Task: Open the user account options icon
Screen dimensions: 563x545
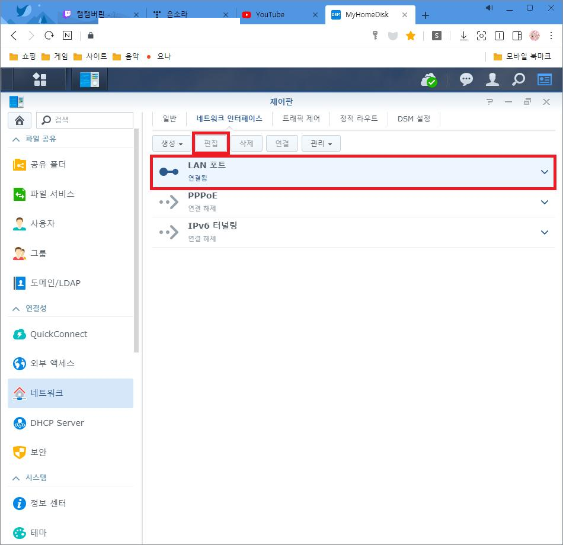Action: tap(492, 79)
